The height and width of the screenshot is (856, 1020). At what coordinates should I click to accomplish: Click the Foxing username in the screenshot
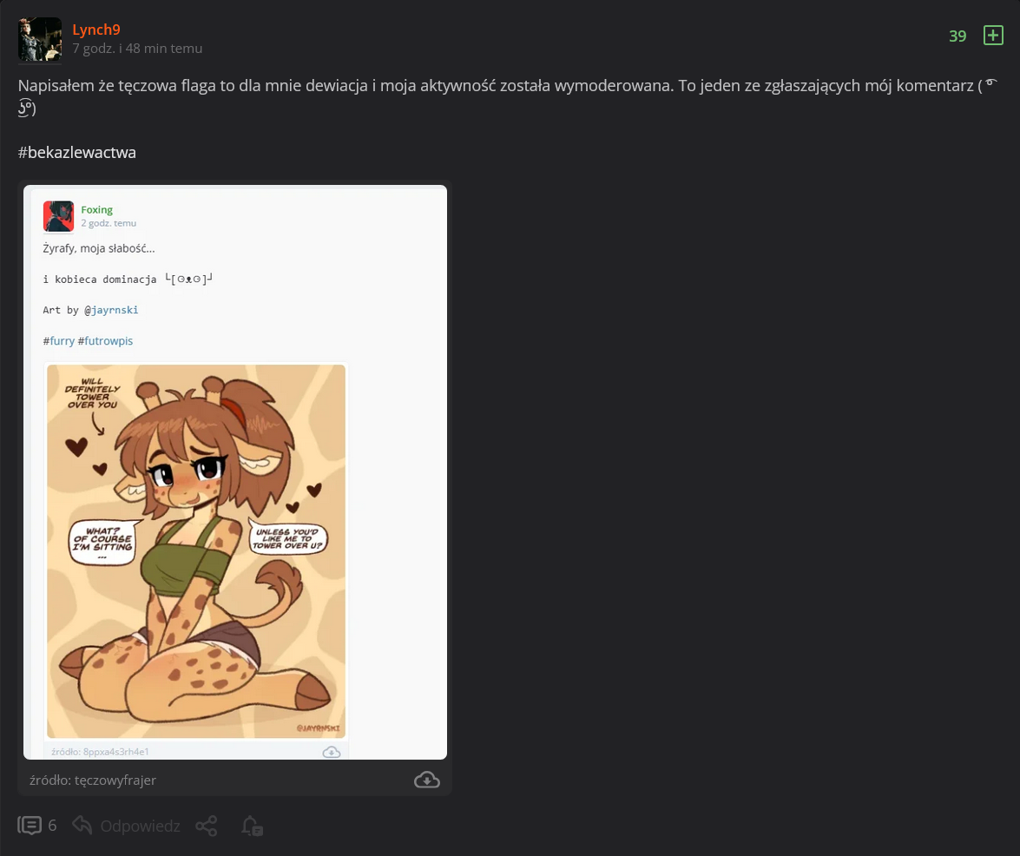point(97,209)
